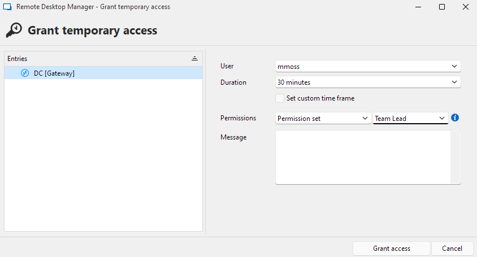Click the Remote Desktop Manager title bar icon
This screenshot has height=257, width=477.
tap(8, 7)
